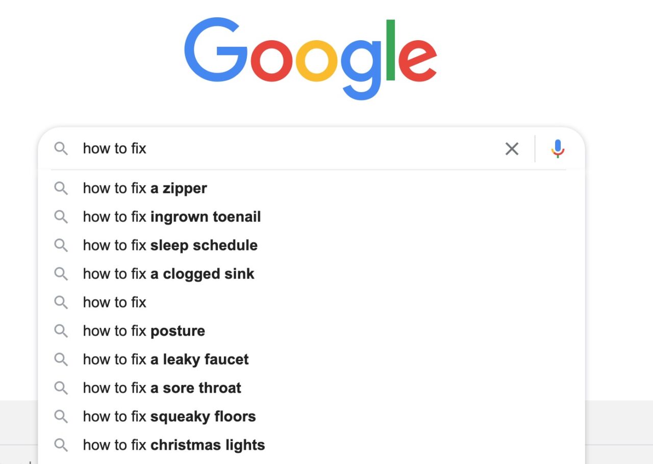The width and height of the screenshot is (653, 464).
Task: Select 'how to fix squeaky floors' suggestion
Action: pyautogui.click(x=311, y=417)
